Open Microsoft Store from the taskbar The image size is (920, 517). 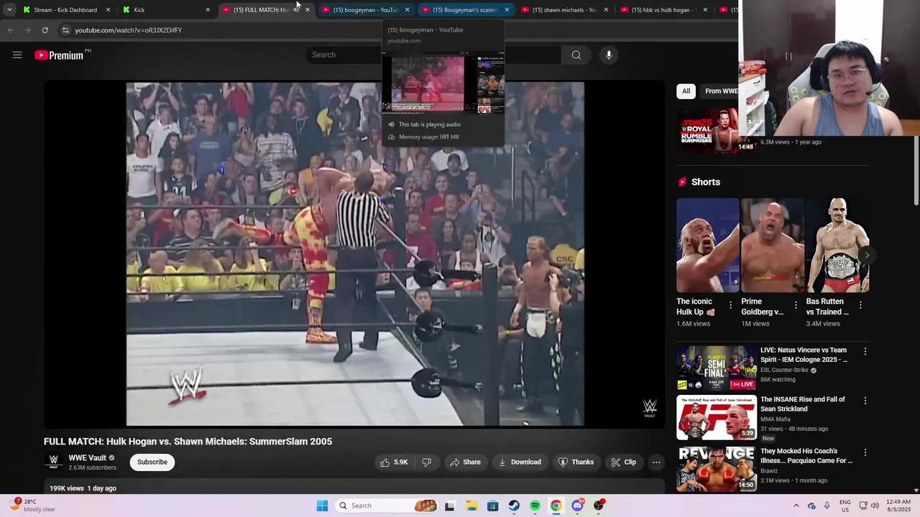pos(492,506)
